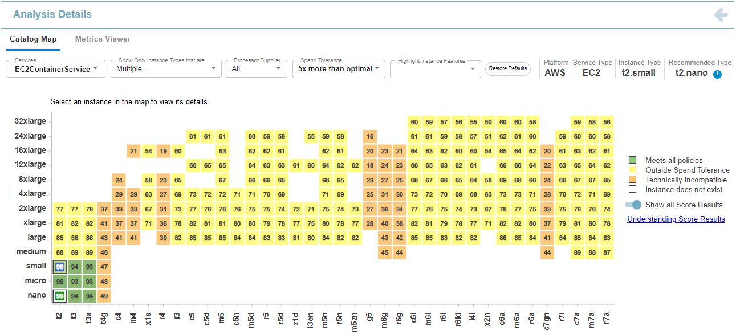The image size is (736, 334).
Task: Expand the Show Only Instance Types dropdown
Action: 165,68
